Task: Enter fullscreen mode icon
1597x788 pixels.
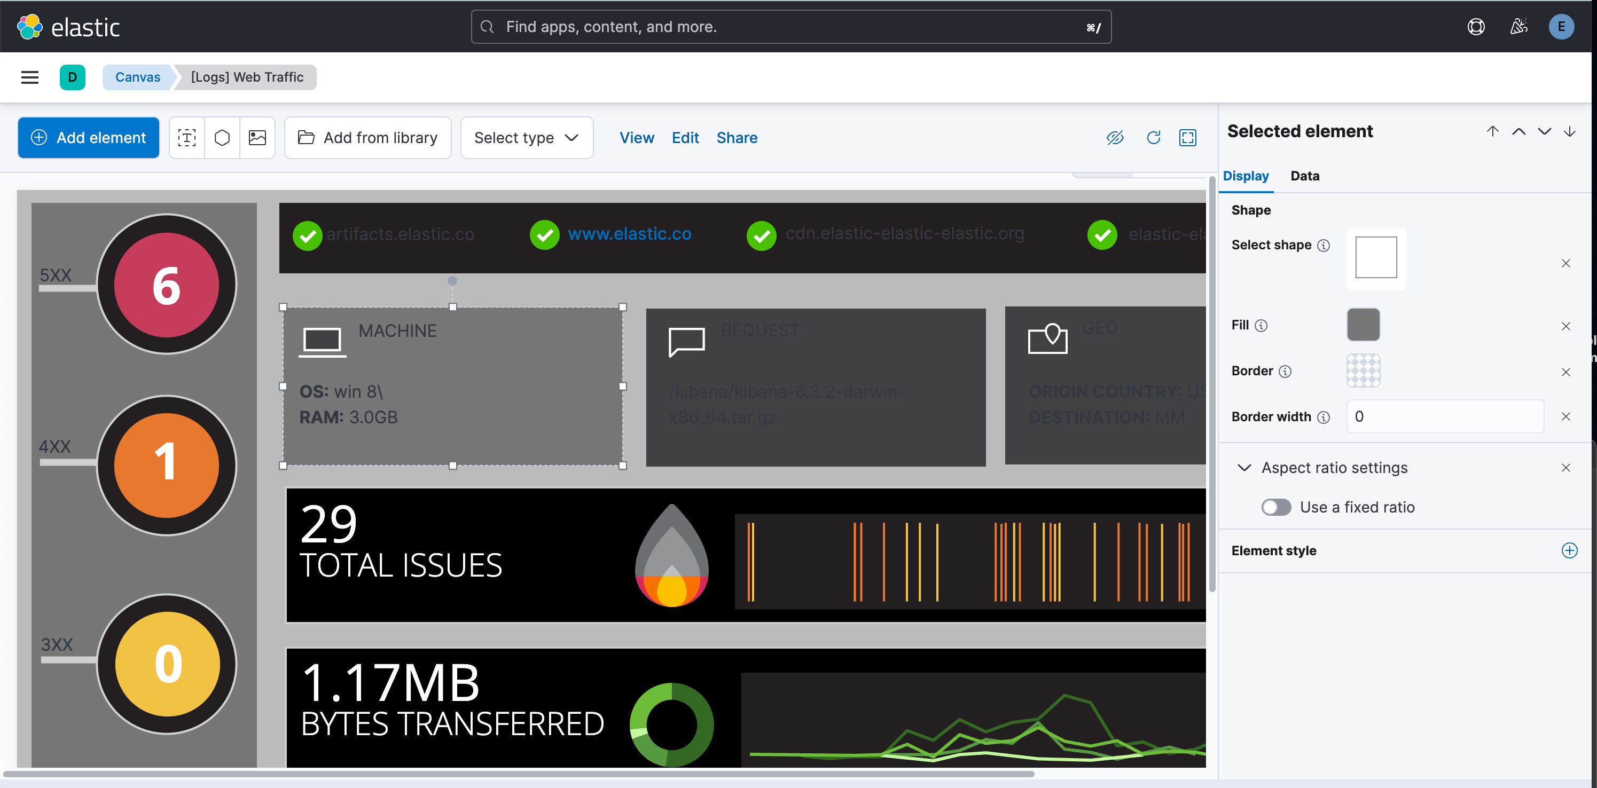Action: [1187, 138]
